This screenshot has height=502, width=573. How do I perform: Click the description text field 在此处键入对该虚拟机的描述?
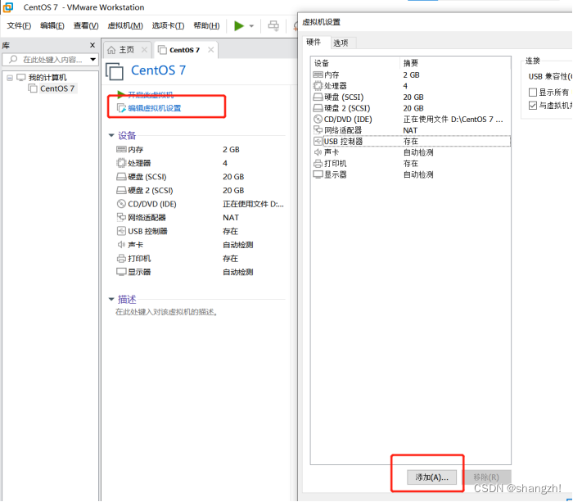point(167,312)
